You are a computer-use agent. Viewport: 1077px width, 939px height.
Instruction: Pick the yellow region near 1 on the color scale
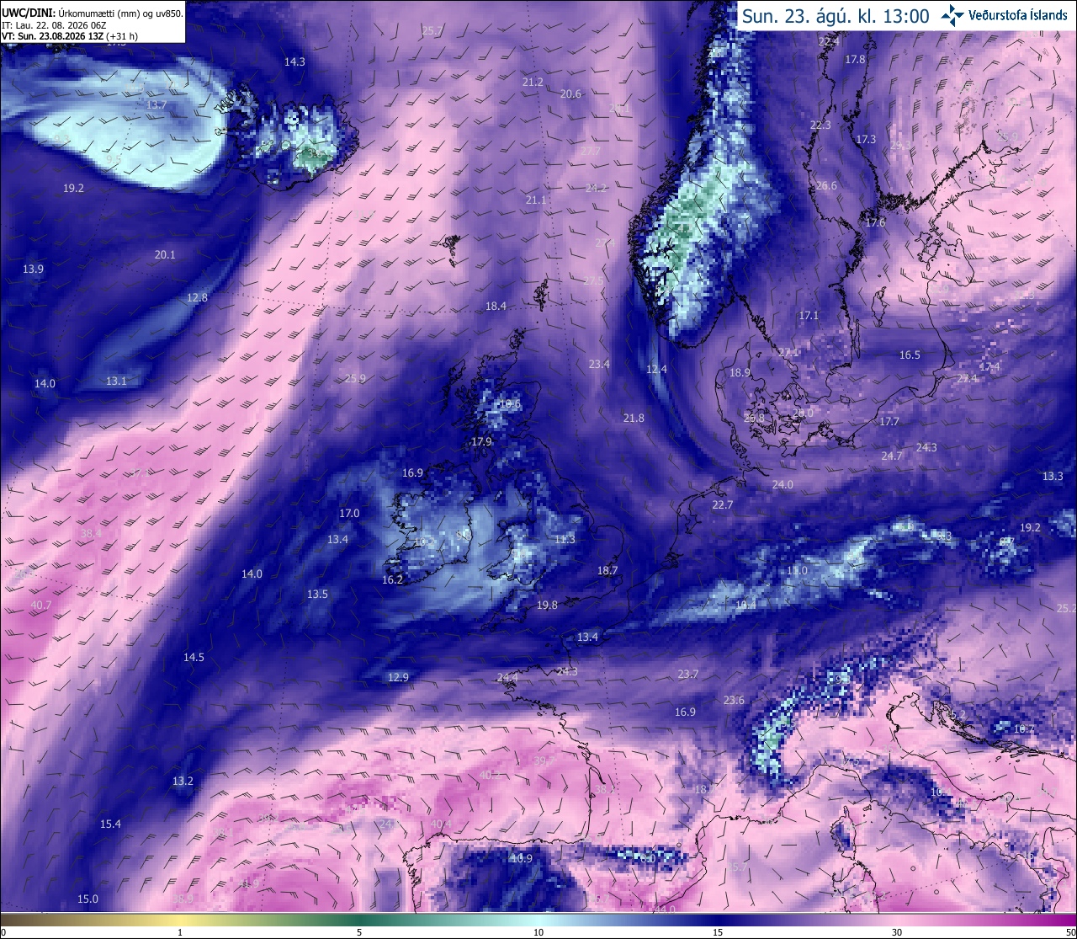(180, 919)
